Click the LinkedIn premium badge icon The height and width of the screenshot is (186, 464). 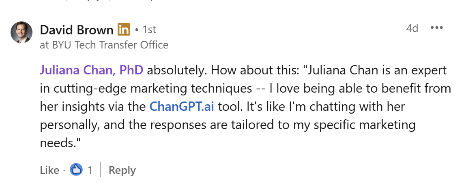click(x=124, y=30)
